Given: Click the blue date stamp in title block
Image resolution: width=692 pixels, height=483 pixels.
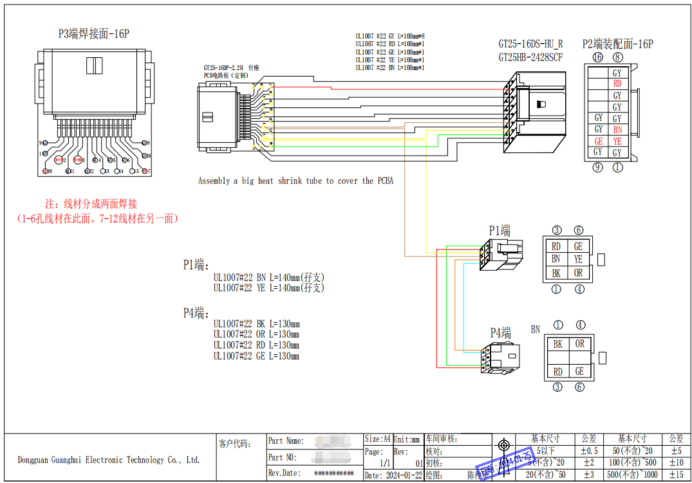Looking at the screenshot, I should [x=503, y=464].
